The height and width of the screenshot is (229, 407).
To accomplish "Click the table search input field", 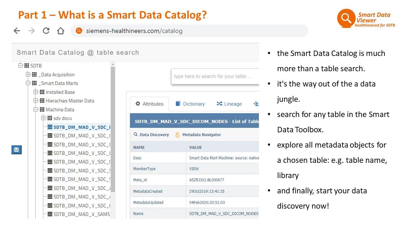I will (x=215, y=76).
